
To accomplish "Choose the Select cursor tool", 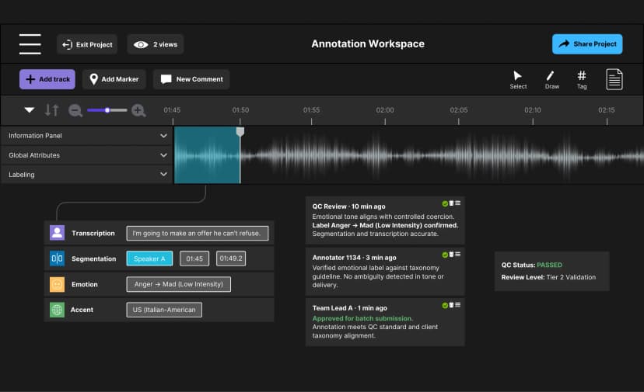I will (518, 79).
